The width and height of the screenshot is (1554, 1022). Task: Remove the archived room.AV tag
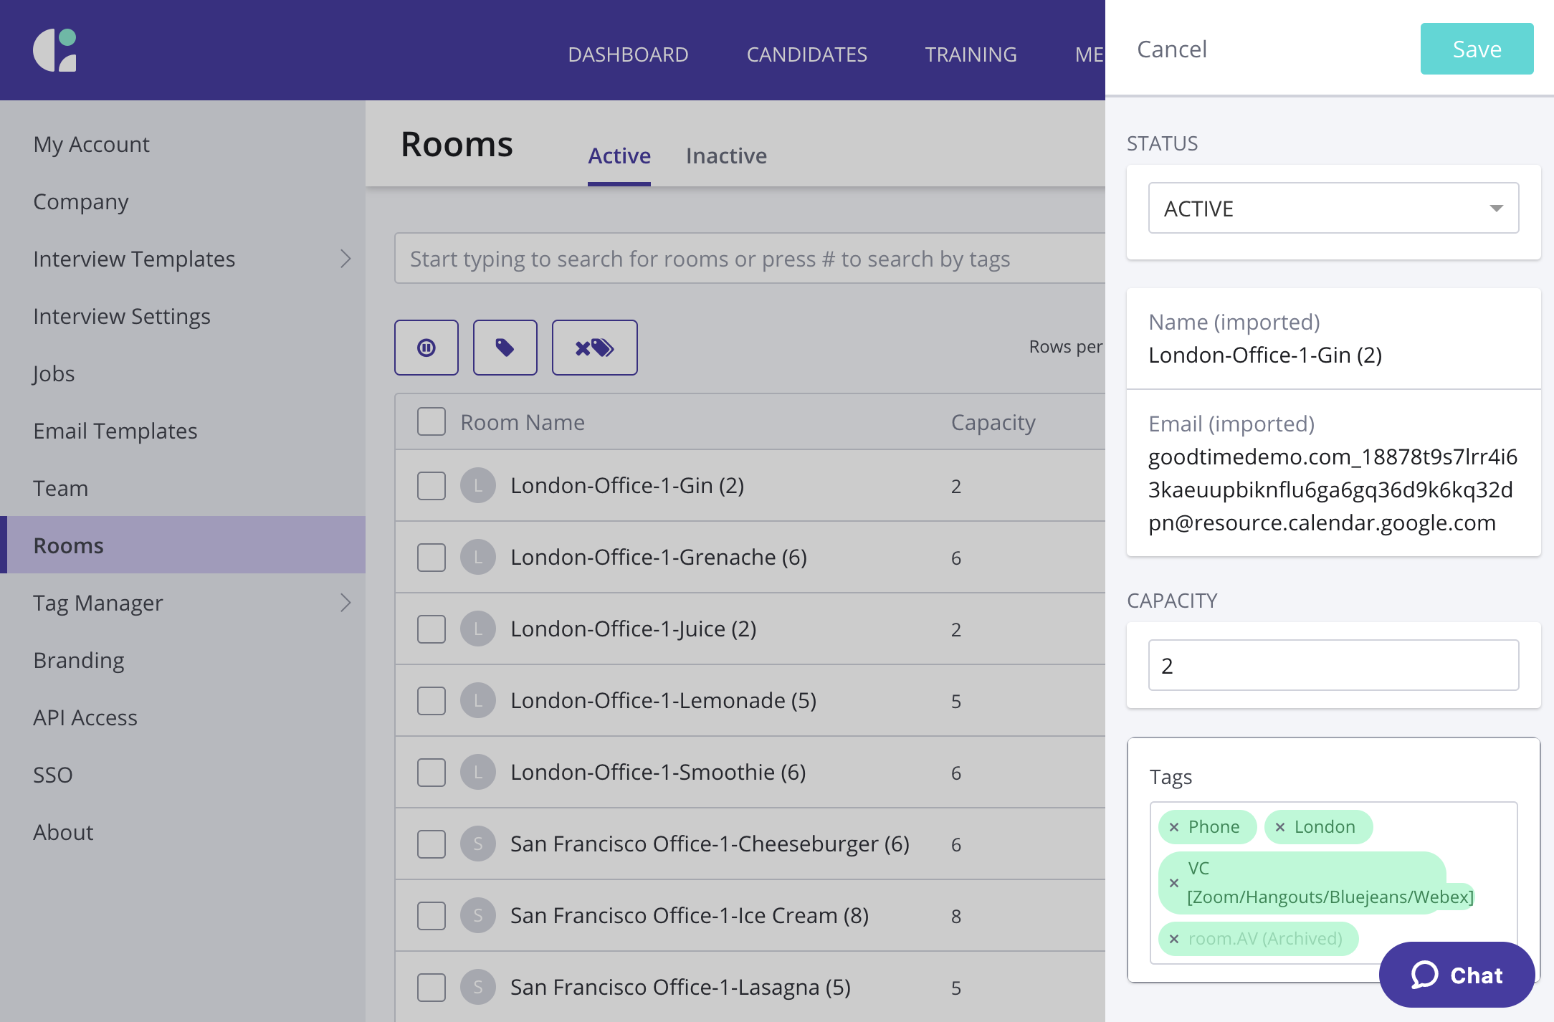tap(1174, 939)
